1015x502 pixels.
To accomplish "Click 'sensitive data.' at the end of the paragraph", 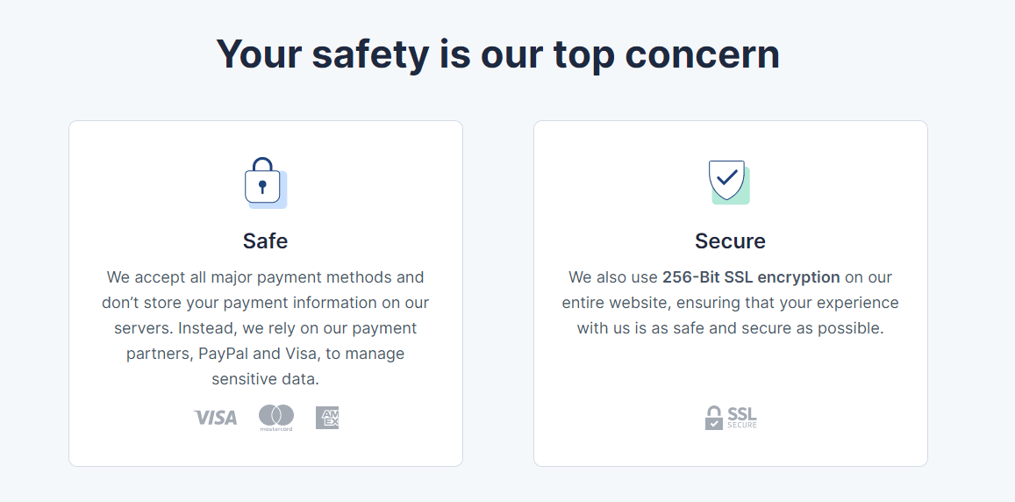I will pos(266,379).
